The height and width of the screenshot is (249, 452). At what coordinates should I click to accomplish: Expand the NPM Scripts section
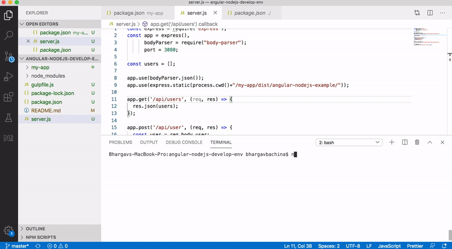60,237
